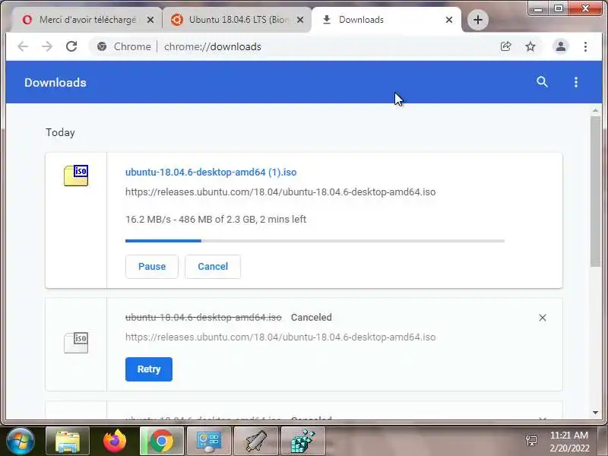Click the network tray icon

tap(531, 441)
